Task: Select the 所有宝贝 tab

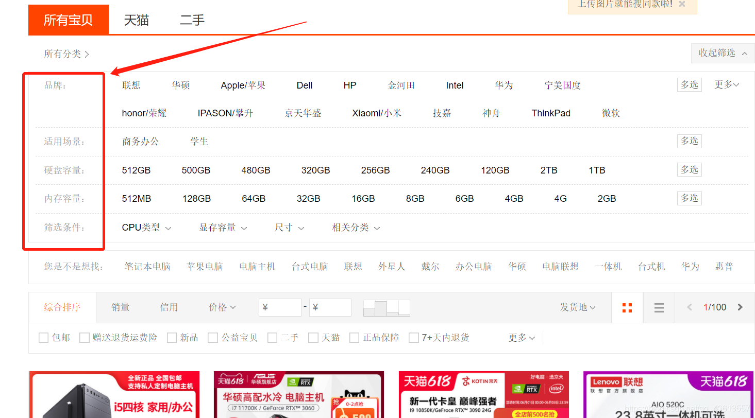Action: click(x=68, y=20)
